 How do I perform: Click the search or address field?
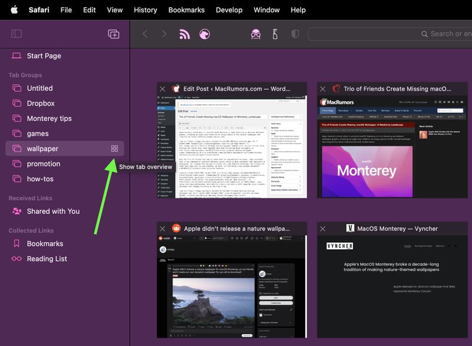tap(389, 34)
